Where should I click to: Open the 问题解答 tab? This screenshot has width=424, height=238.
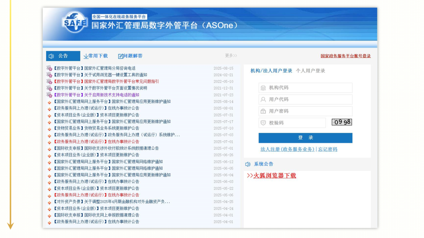point(130,56)
